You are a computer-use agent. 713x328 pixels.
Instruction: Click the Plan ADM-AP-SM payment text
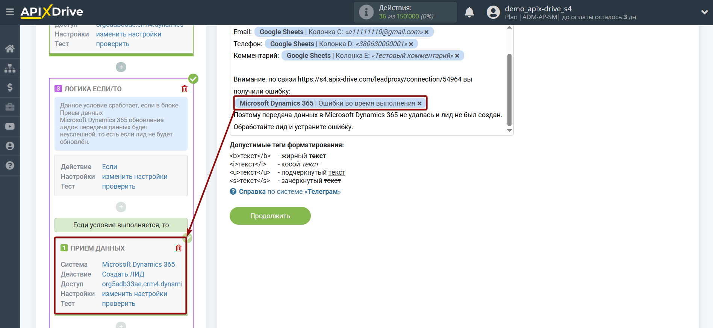(x=570, y=17)
